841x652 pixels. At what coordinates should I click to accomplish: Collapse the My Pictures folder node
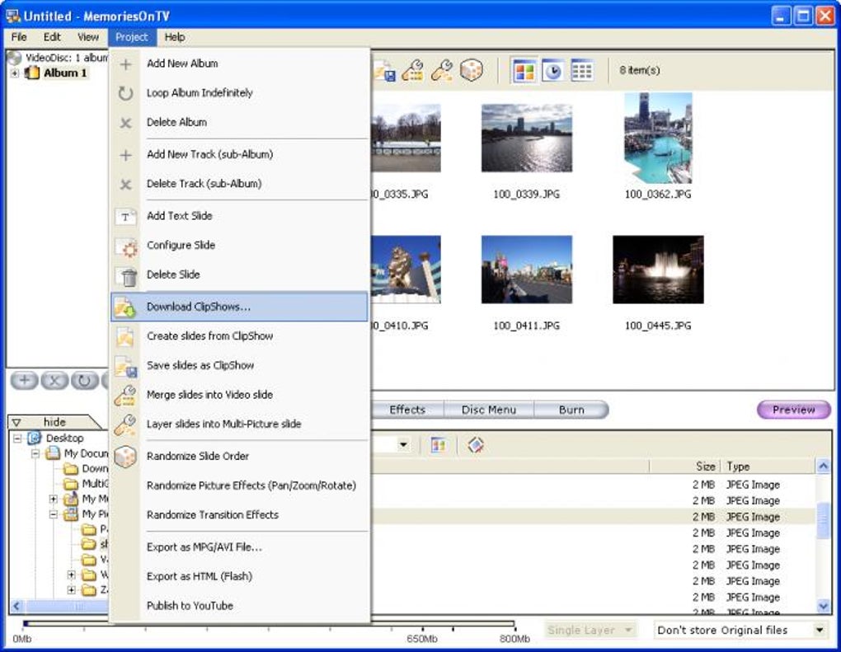(x=53, y=514)
